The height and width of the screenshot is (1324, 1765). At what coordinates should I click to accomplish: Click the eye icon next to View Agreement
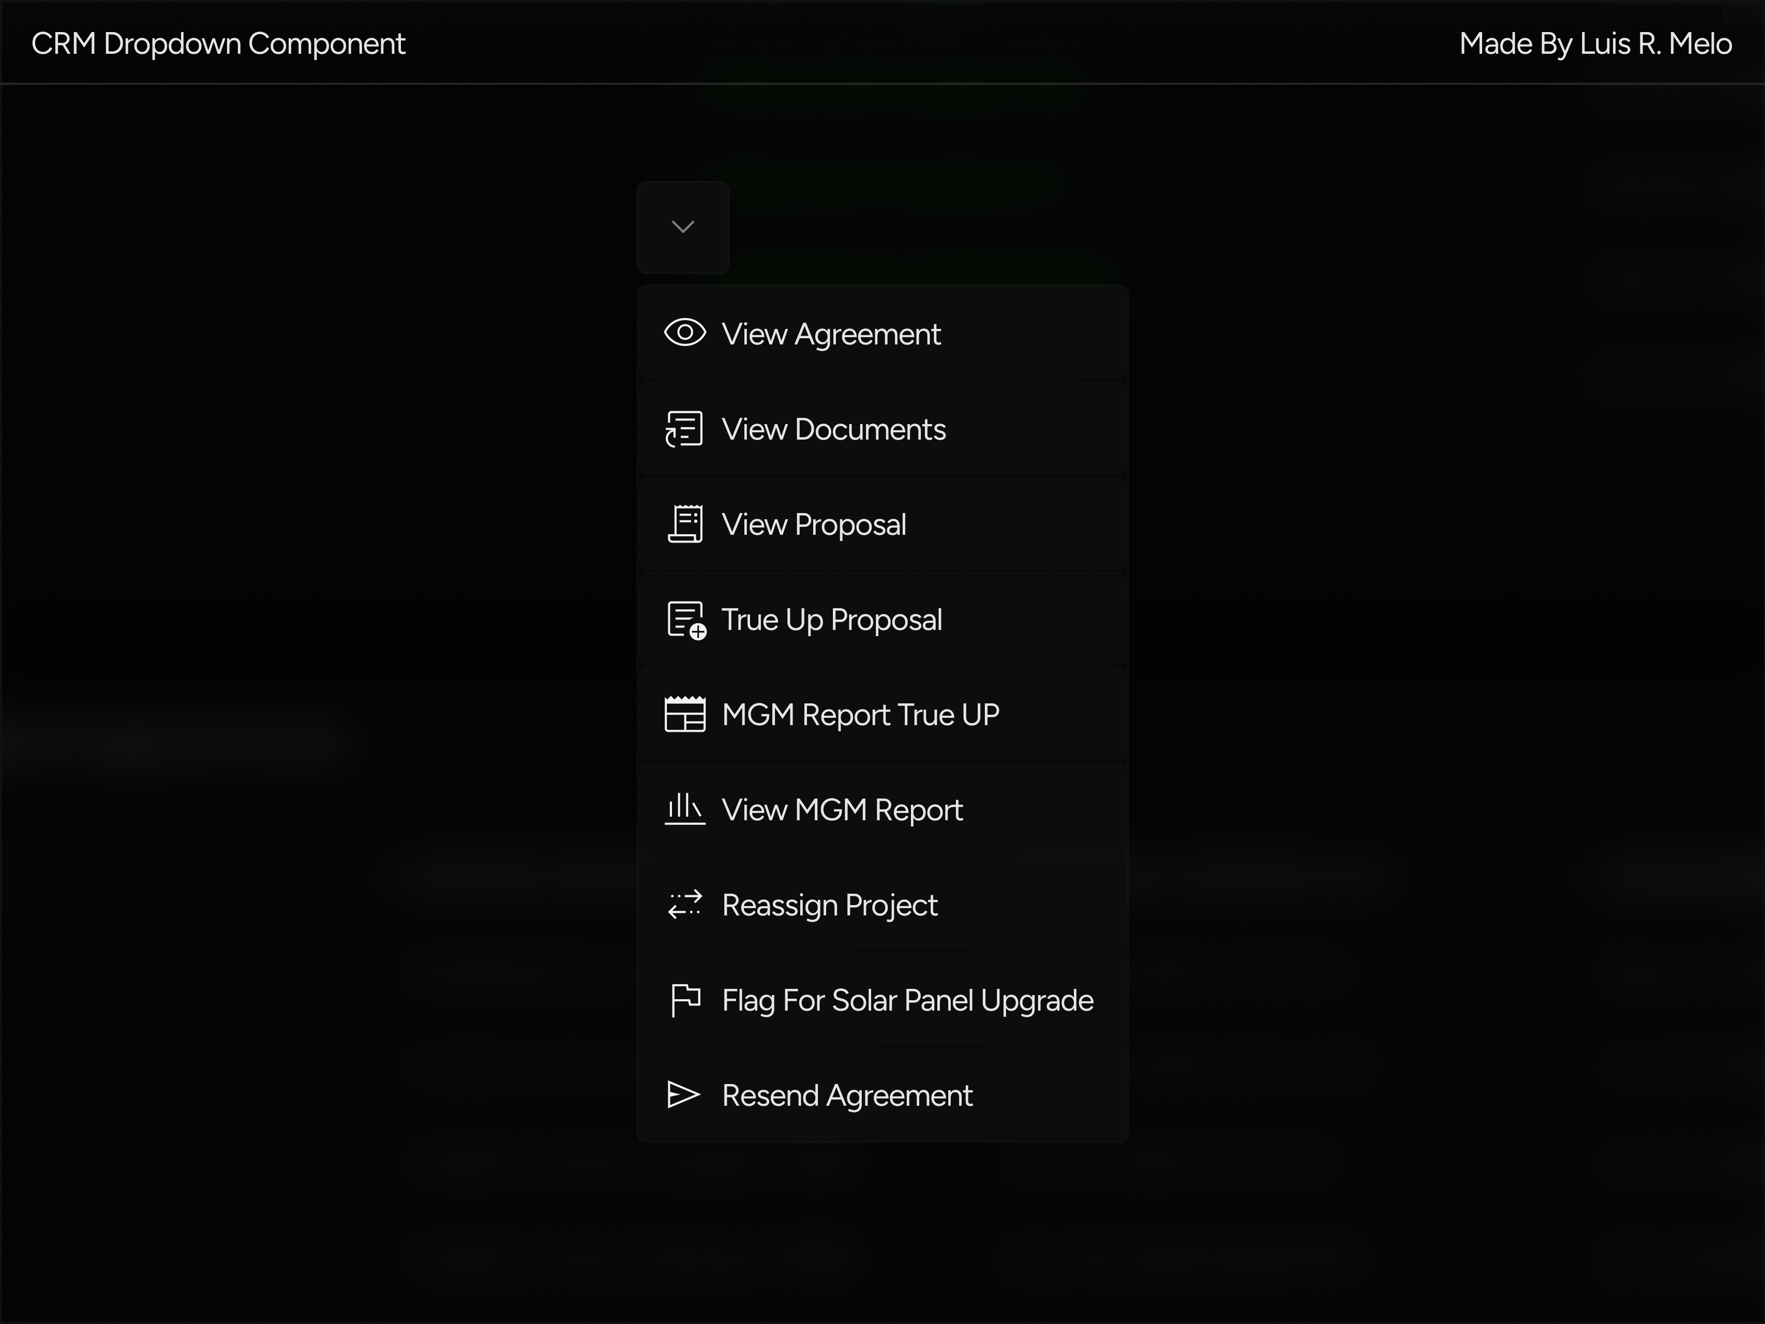684,333
